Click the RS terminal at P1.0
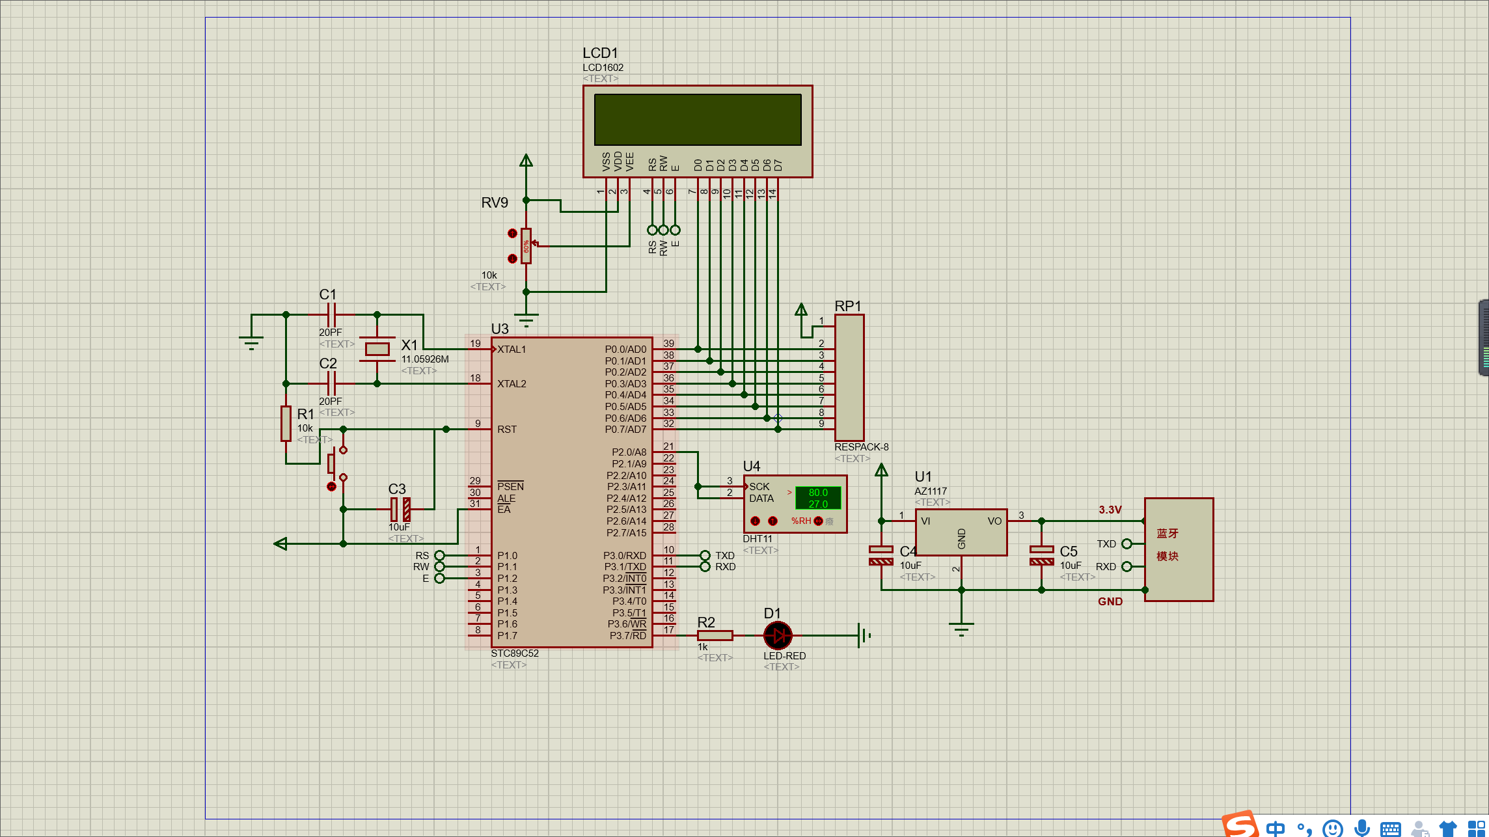Viewport: 1489px width, 837px height. (x=439, y=555)
